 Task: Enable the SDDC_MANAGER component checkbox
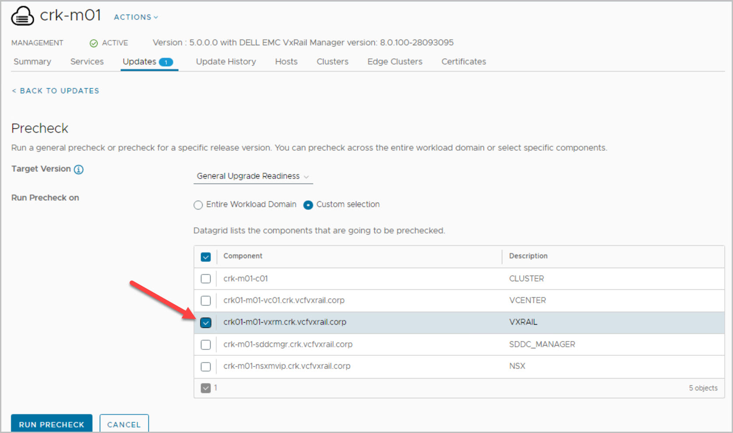(x=205, y=345)
